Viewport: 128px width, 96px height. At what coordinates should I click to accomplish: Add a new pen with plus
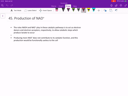pyautogui.click(x=99, y=10)
